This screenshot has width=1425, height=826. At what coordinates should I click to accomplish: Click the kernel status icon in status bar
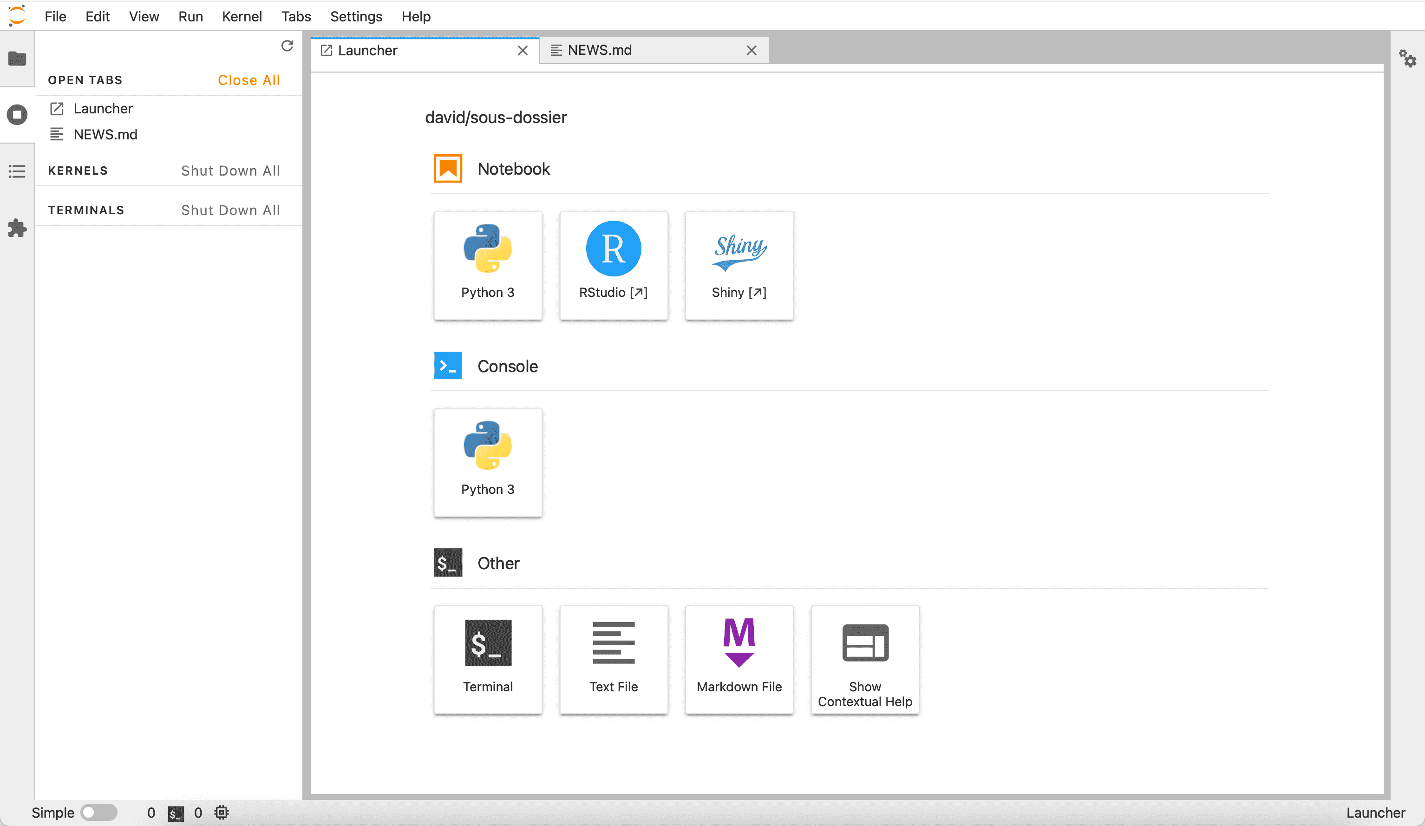(x=221, y=813)
